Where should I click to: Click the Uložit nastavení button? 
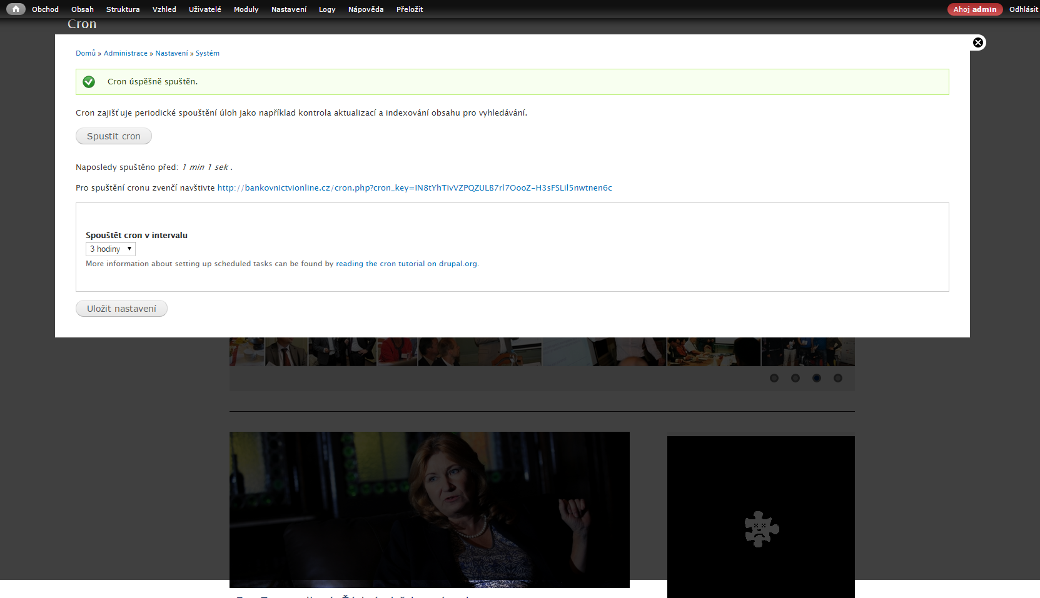point(121,309)
